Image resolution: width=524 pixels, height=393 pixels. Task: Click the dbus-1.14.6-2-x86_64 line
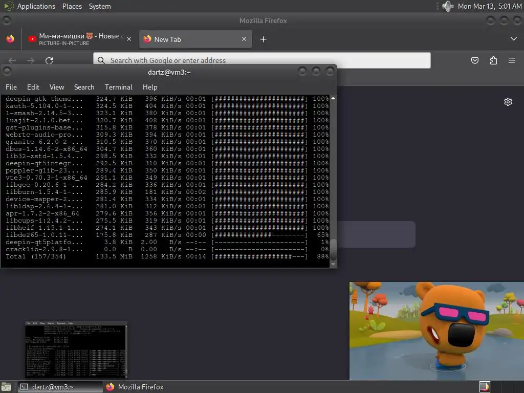pos(167,149)
